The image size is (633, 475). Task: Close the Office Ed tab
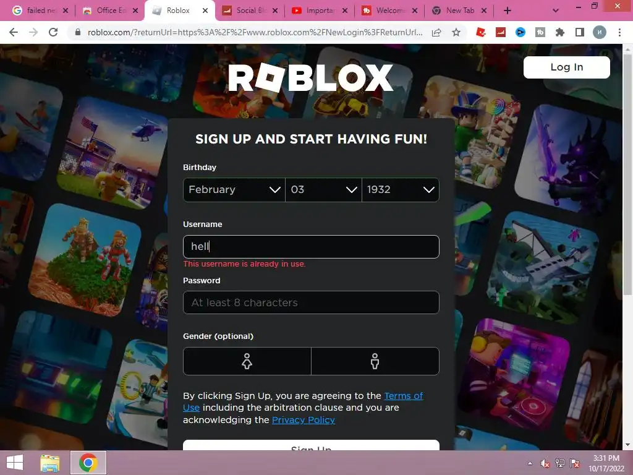point(135,11)
